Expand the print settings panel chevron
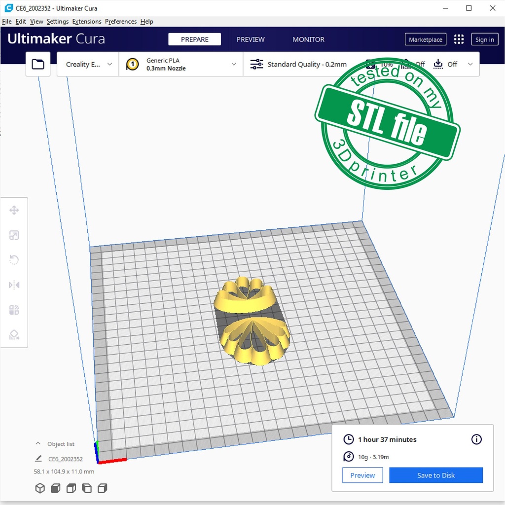The image size is (505, 505). click(x=470, y=64)
